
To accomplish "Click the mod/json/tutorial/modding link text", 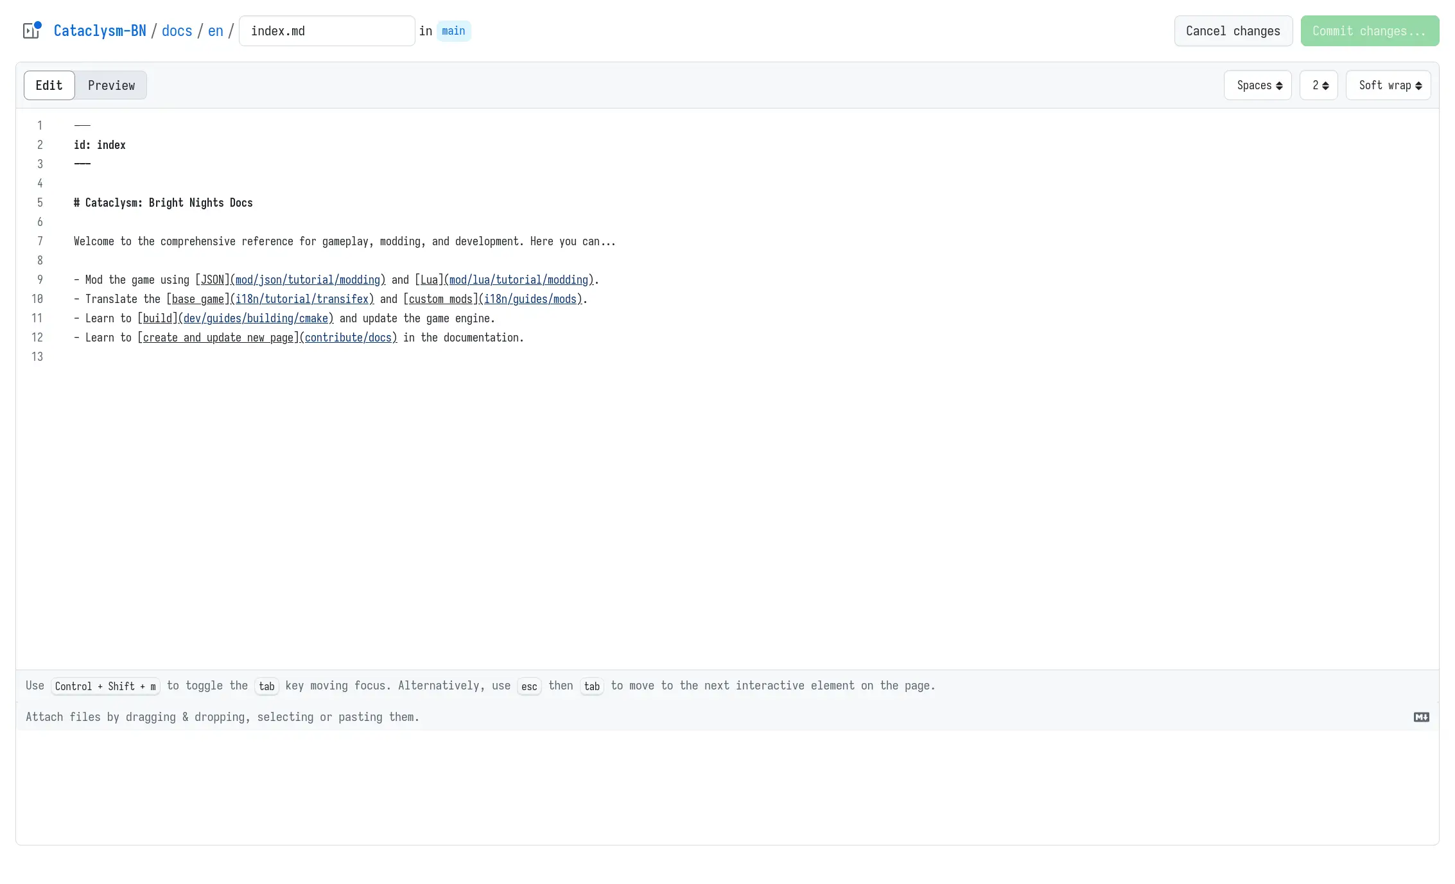I will pos(308,280).
